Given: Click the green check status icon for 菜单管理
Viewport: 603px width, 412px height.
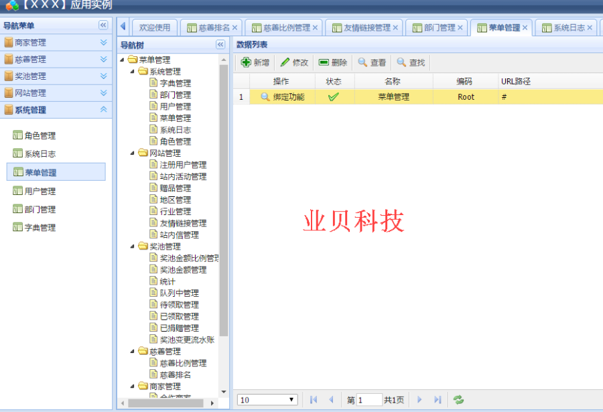Looking at the screenshot, I should click(x=334, y=96).
